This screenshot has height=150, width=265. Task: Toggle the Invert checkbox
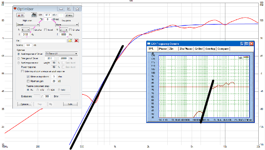pos(45,30)
